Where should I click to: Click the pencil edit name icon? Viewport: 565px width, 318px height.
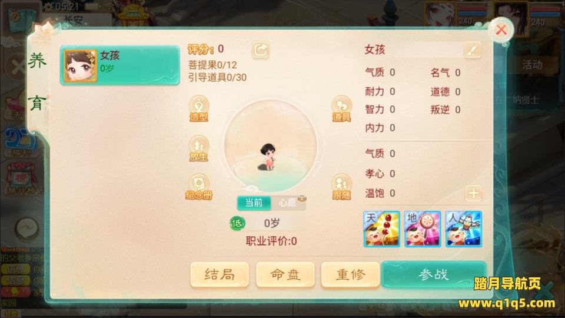point(473,49)
